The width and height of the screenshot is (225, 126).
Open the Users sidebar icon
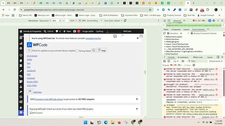(x=21, y=87)
